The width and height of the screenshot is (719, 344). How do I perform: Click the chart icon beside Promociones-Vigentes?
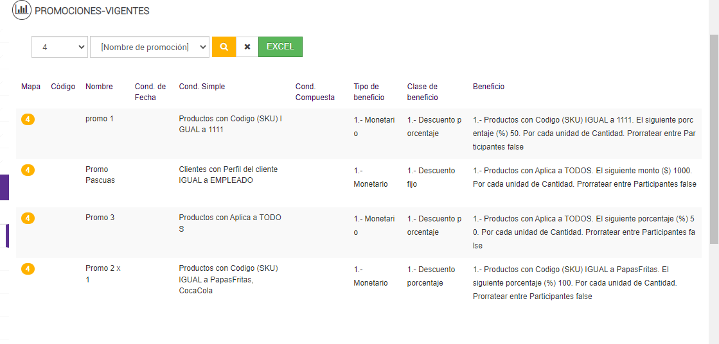tap(22, 10)
